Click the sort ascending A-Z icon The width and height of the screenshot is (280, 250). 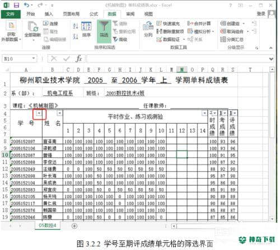point(76,26)
